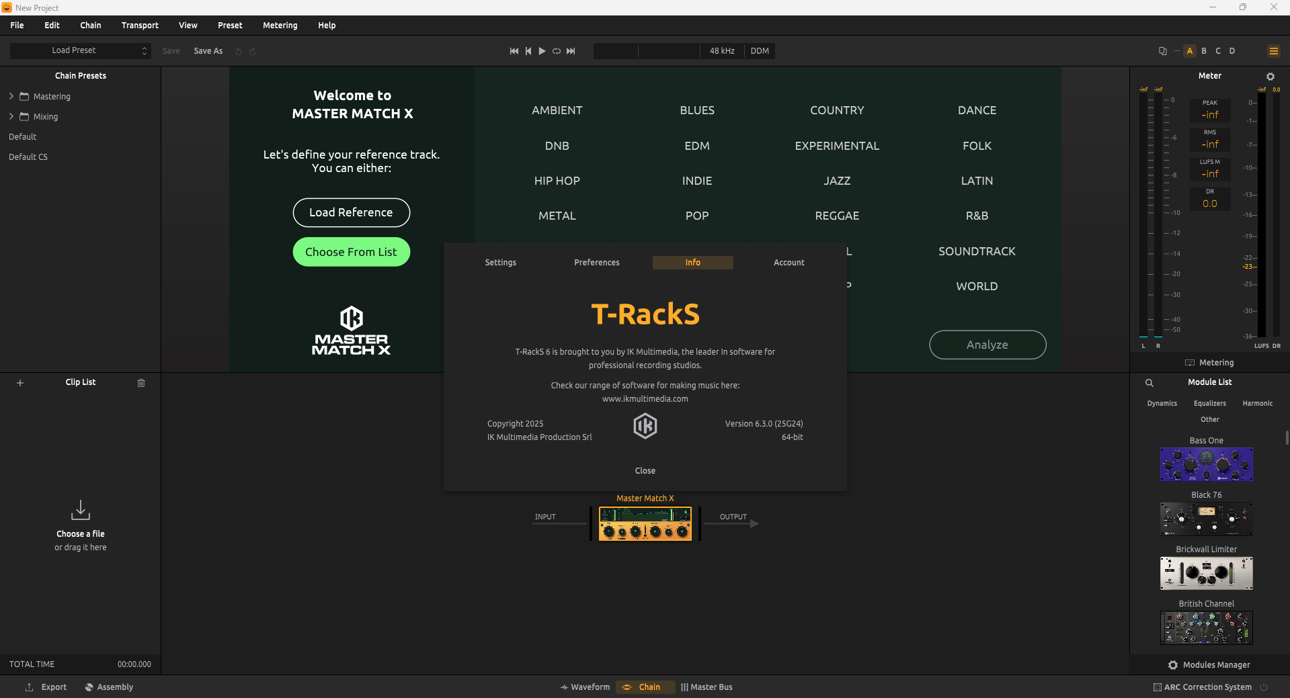
Task: Click the undo arrow icon beside Save As
Action: 239,51
